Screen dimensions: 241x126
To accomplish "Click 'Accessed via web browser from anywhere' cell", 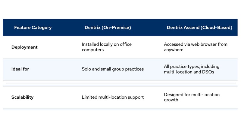I will 196,47.
